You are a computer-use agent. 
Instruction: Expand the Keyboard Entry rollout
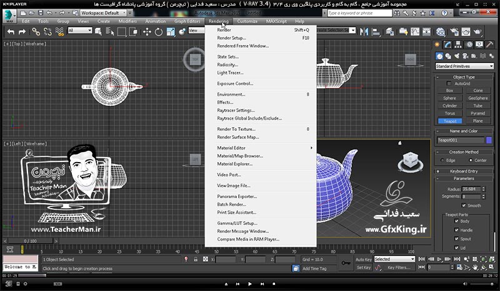(x=464, y=171)
